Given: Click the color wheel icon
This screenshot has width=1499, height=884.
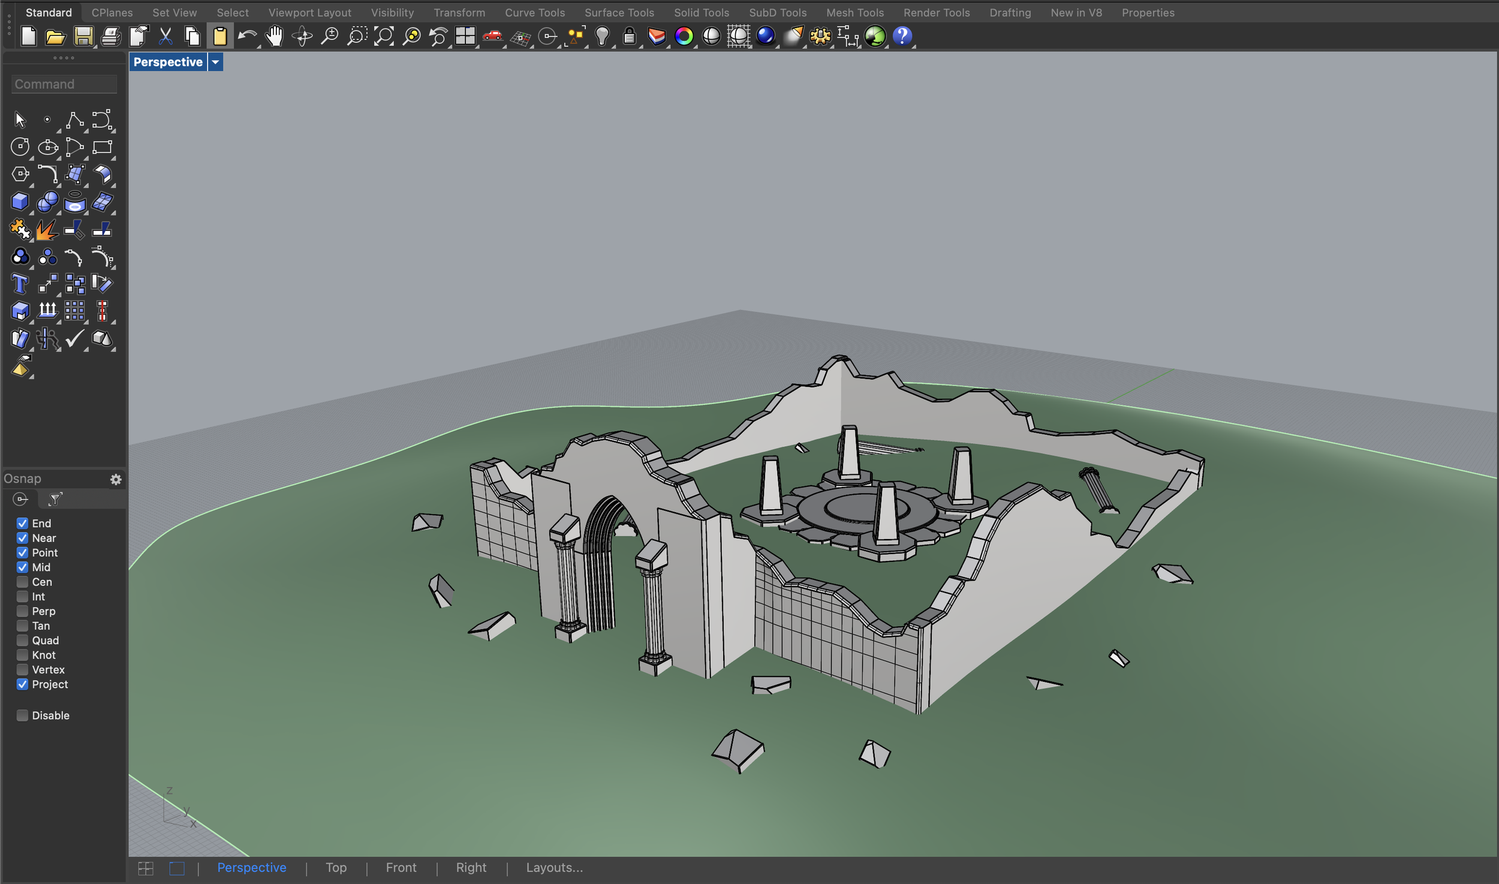Looking at the screenshot, I should click(684, 37).
